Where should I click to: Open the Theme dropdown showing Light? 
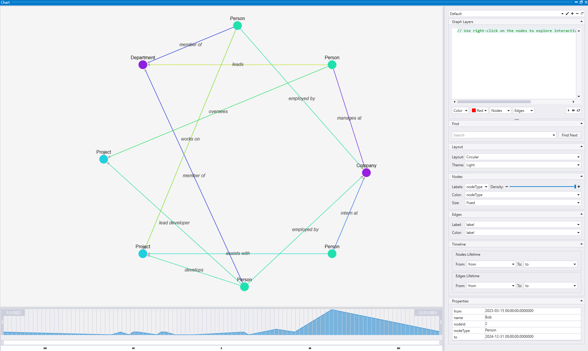point(578,165)
